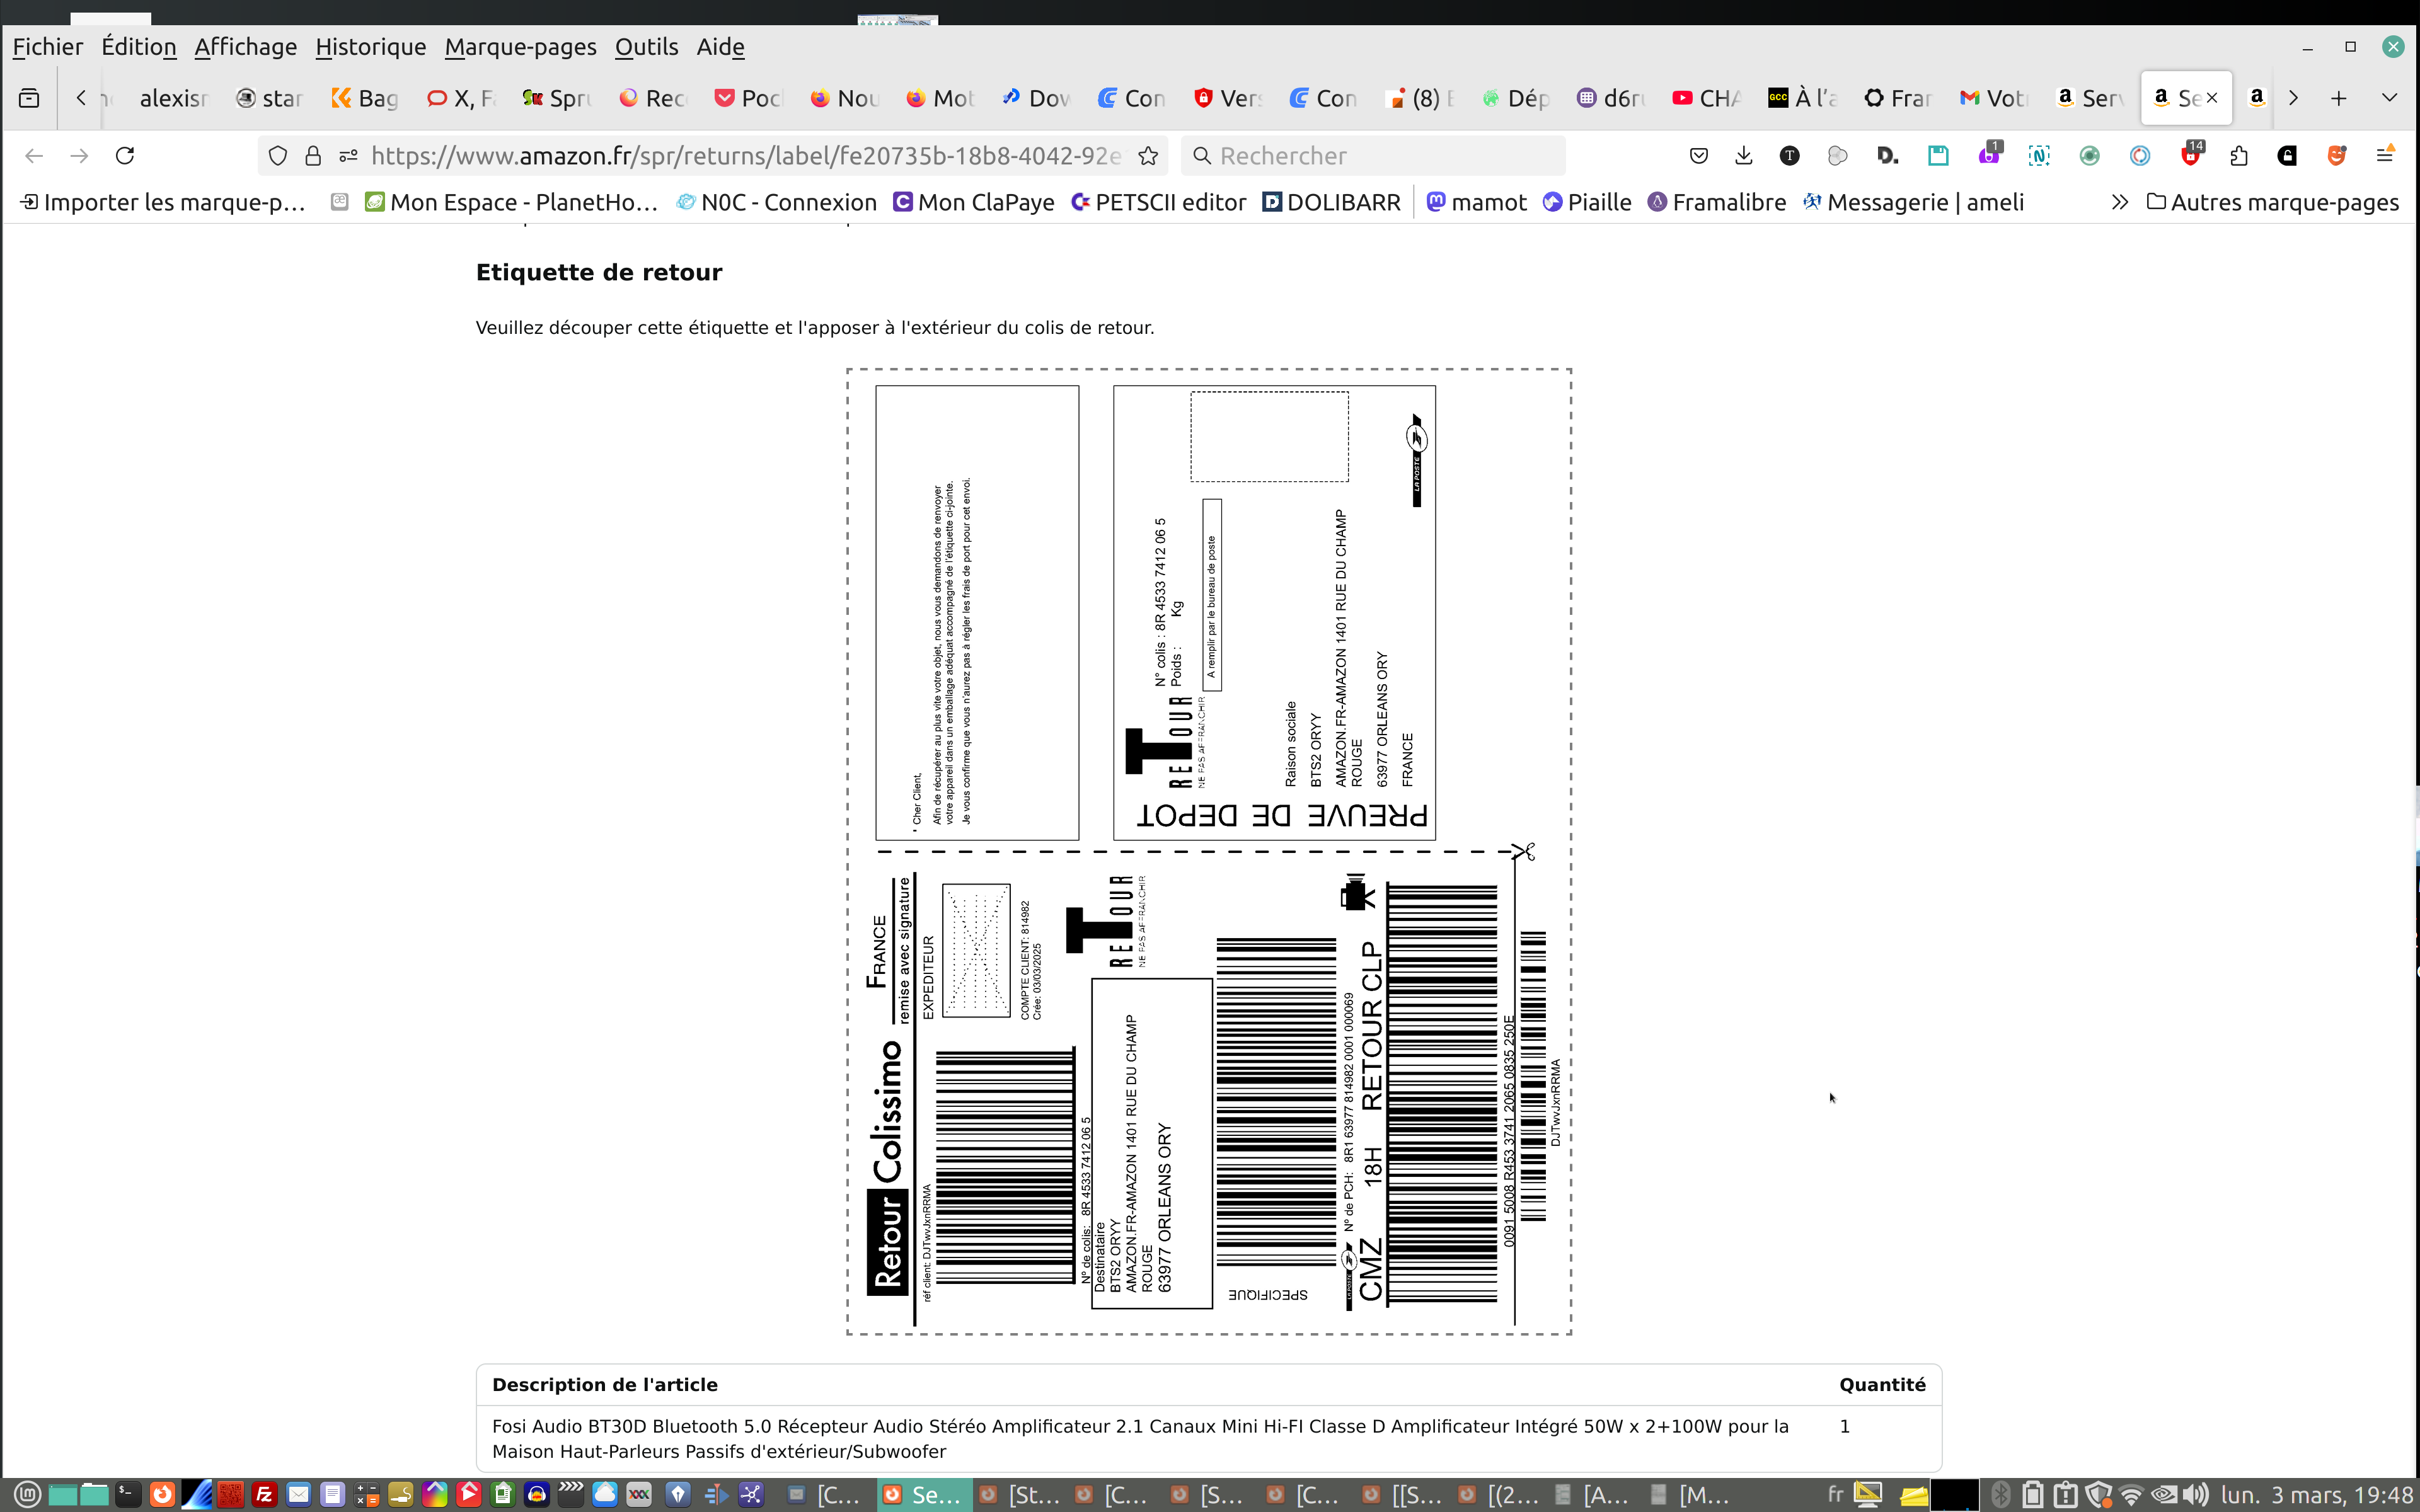Image resolution: width=2420 pixels, height=1512 pixels.
Task: Open the downloads arrow icon
Action: click(1743, 155)
